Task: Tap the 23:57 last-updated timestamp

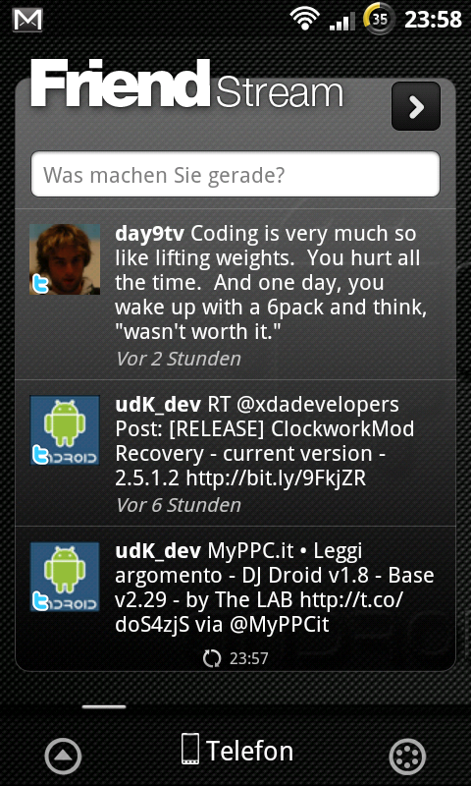Action: pos(249,658)
